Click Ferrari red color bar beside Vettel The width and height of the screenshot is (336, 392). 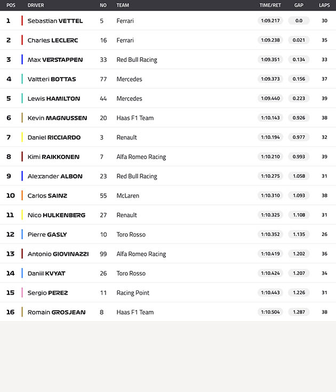(22, 21)
